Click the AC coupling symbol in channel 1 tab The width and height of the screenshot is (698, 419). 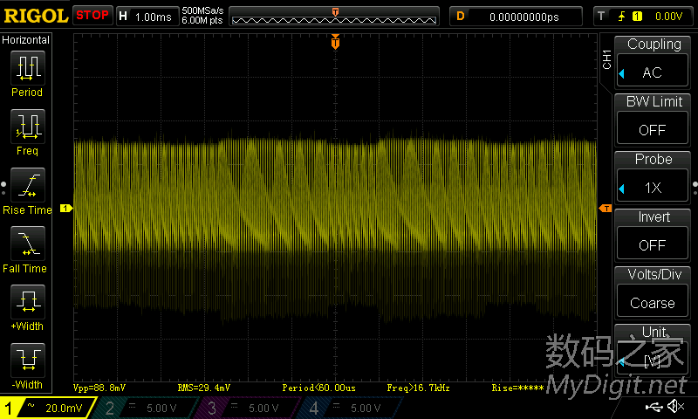[31, 406]
